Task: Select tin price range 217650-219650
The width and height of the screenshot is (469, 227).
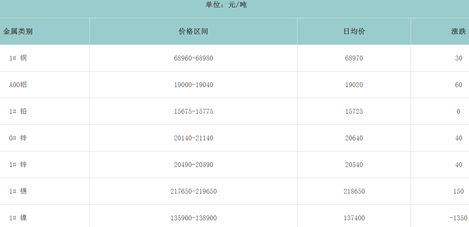Action: [x=193, y=191]
